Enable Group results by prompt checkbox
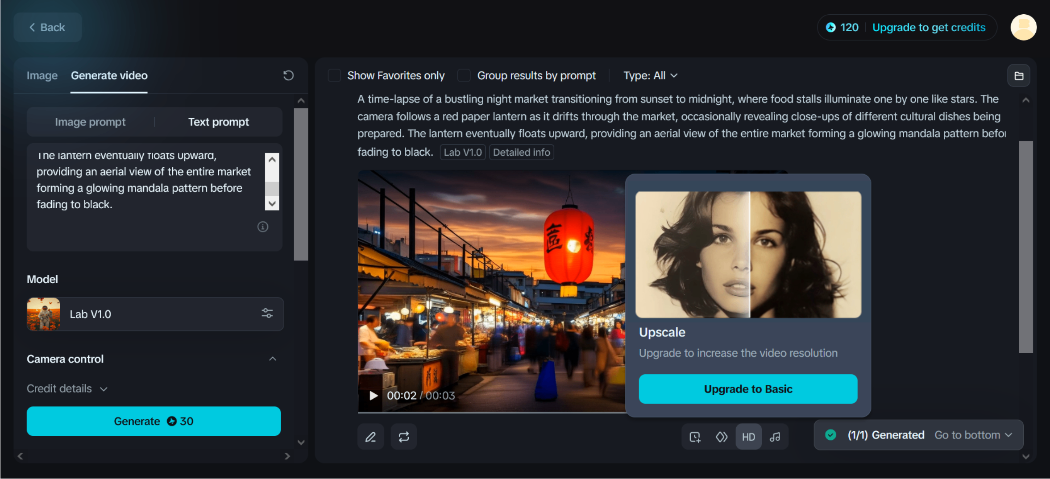Viewport: 1050px width, 479px height. click(464, 76)
